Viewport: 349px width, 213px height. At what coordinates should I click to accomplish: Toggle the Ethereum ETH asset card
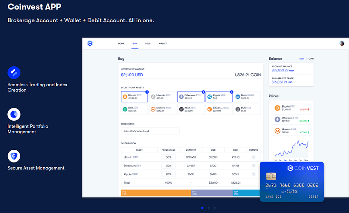(x=191, y=97)
